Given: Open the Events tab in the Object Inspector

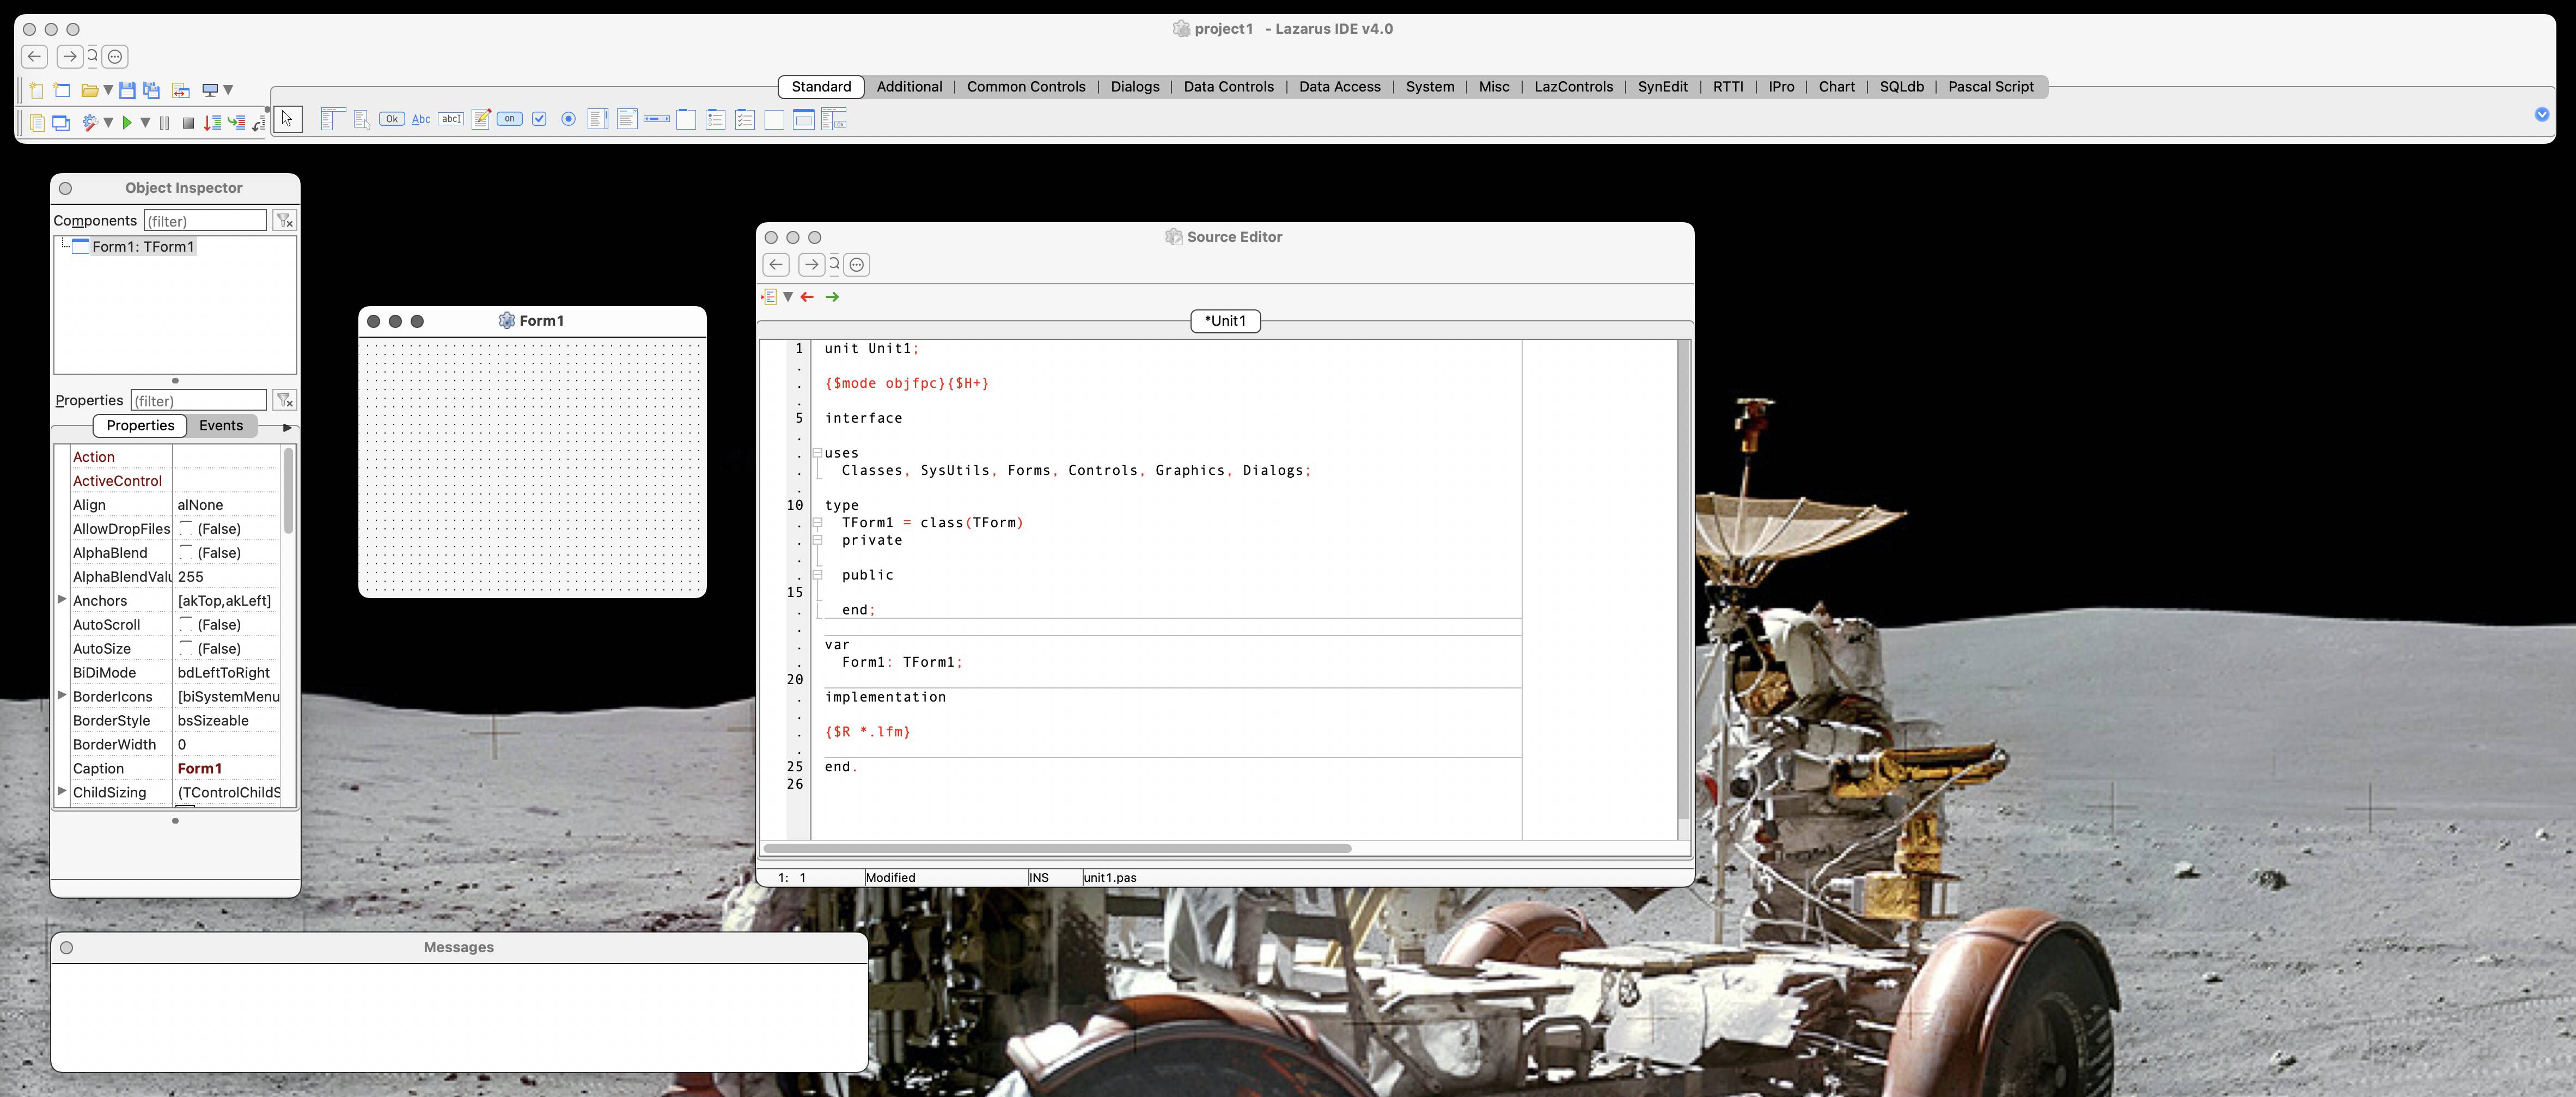Looking at the screenshot, I should 221,425.
